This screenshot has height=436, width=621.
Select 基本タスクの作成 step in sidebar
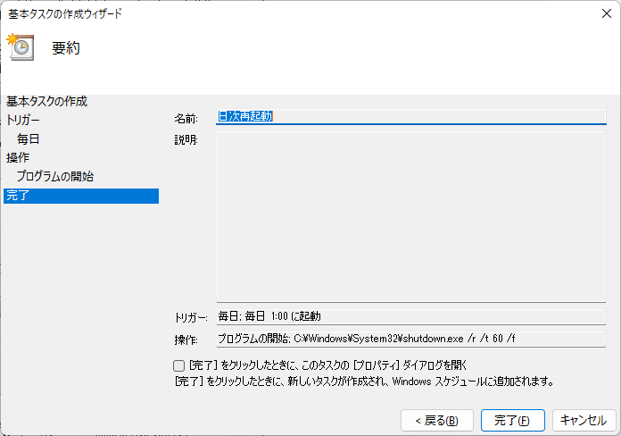pyautogui.click(x=46, y=102)
